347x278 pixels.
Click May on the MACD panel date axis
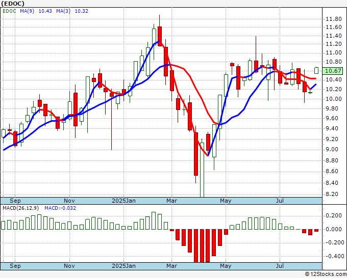226,266
